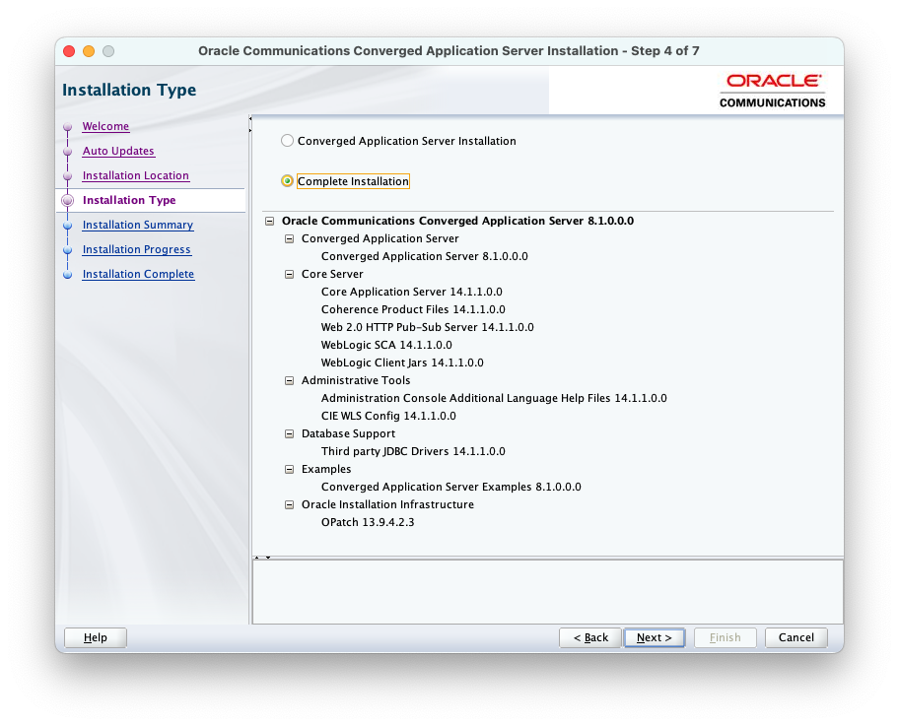
Task: Select OPatch 13.9.4.2.3 row
Action: coord(368,523)
